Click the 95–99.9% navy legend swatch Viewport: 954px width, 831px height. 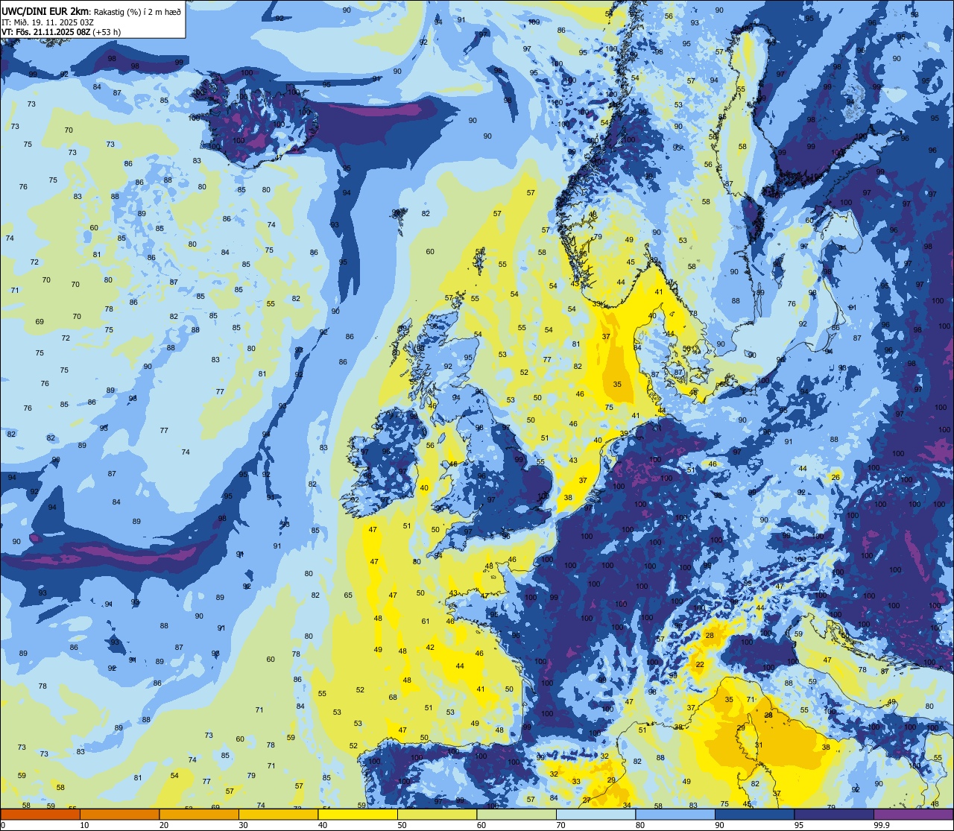834,814
